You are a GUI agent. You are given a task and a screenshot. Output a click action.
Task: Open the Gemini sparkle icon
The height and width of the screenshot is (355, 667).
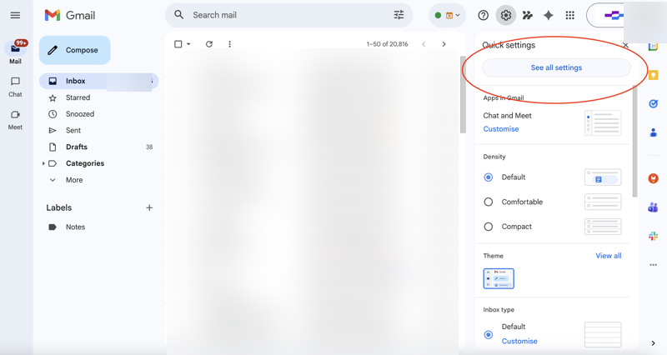point(549,15)
